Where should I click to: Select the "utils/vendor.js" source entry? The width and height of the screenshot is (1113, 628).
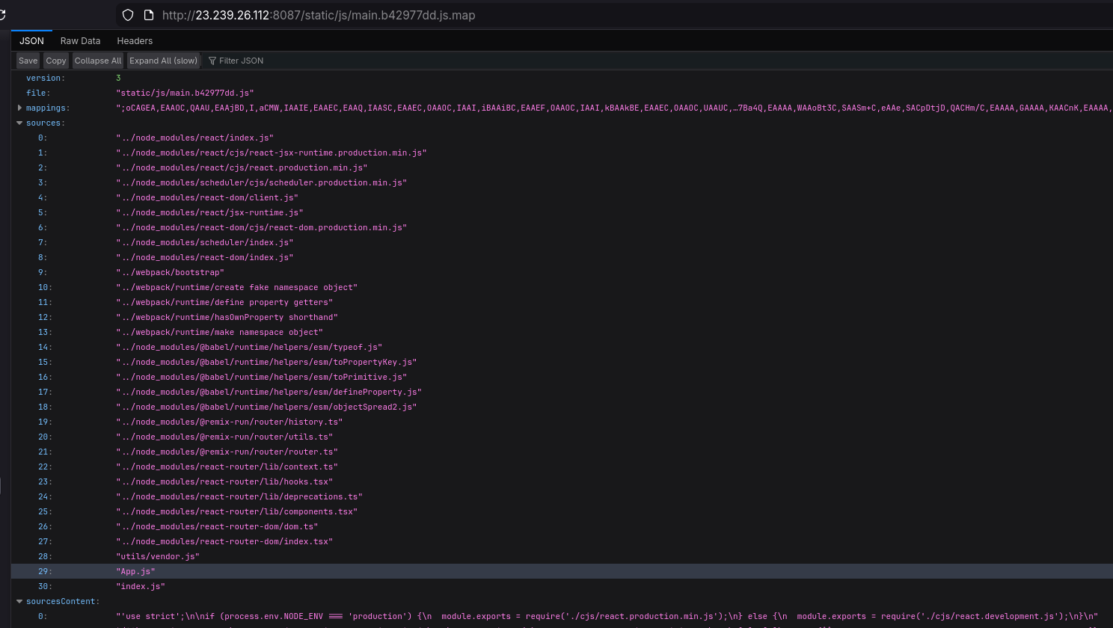pyautogui.click(x=158, y=556)
